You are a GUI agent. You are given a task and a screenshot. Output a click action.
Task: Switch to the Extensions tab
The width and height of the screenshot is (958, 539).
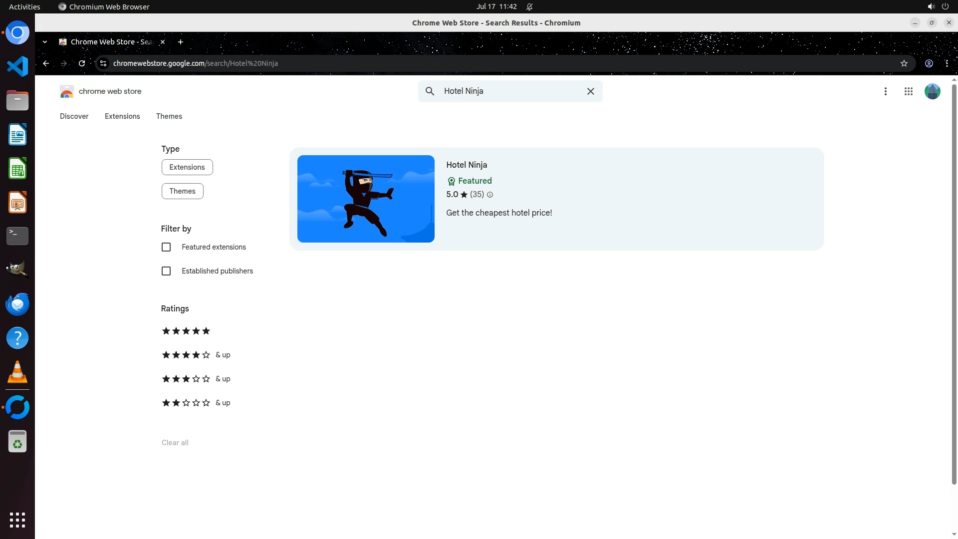pos(122,116)
